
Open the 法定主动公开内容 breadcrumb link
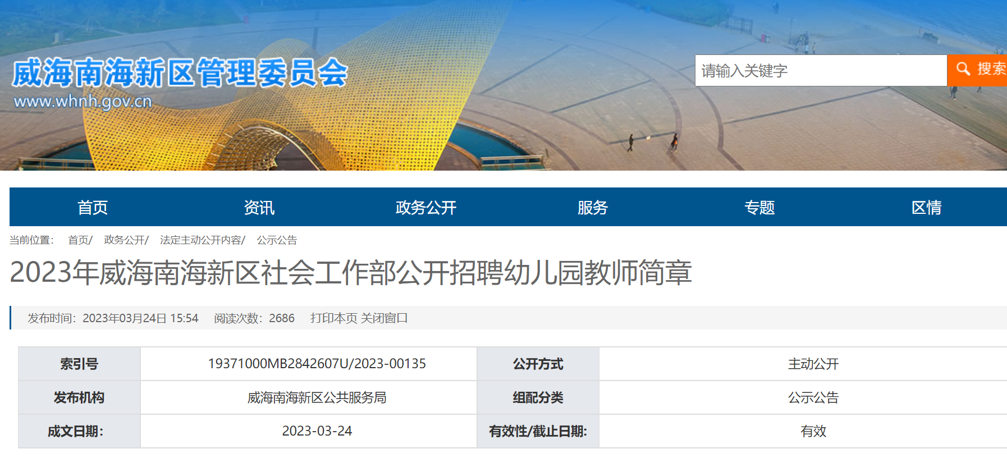click(x=200, y=240)
